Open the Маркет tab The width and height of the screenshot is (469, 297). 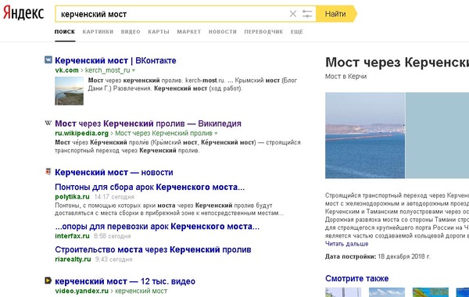point(188,32)
